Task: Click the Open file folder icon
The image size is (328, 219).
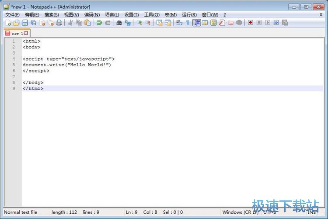Action: (x=16, y=23)
